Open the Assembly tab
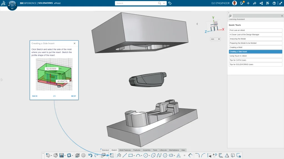 146,150
